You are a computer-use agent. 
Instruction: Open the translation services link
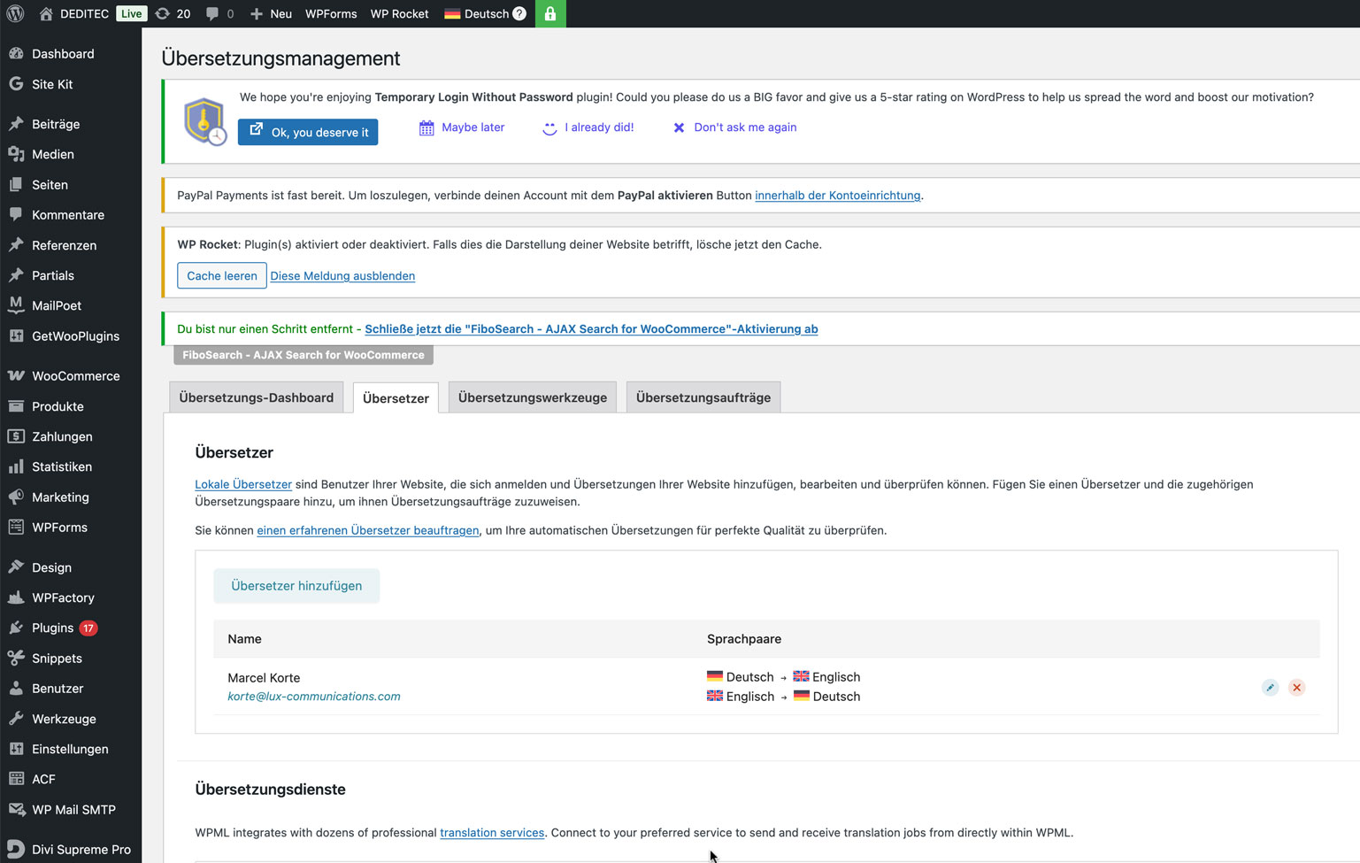(492, 833)
